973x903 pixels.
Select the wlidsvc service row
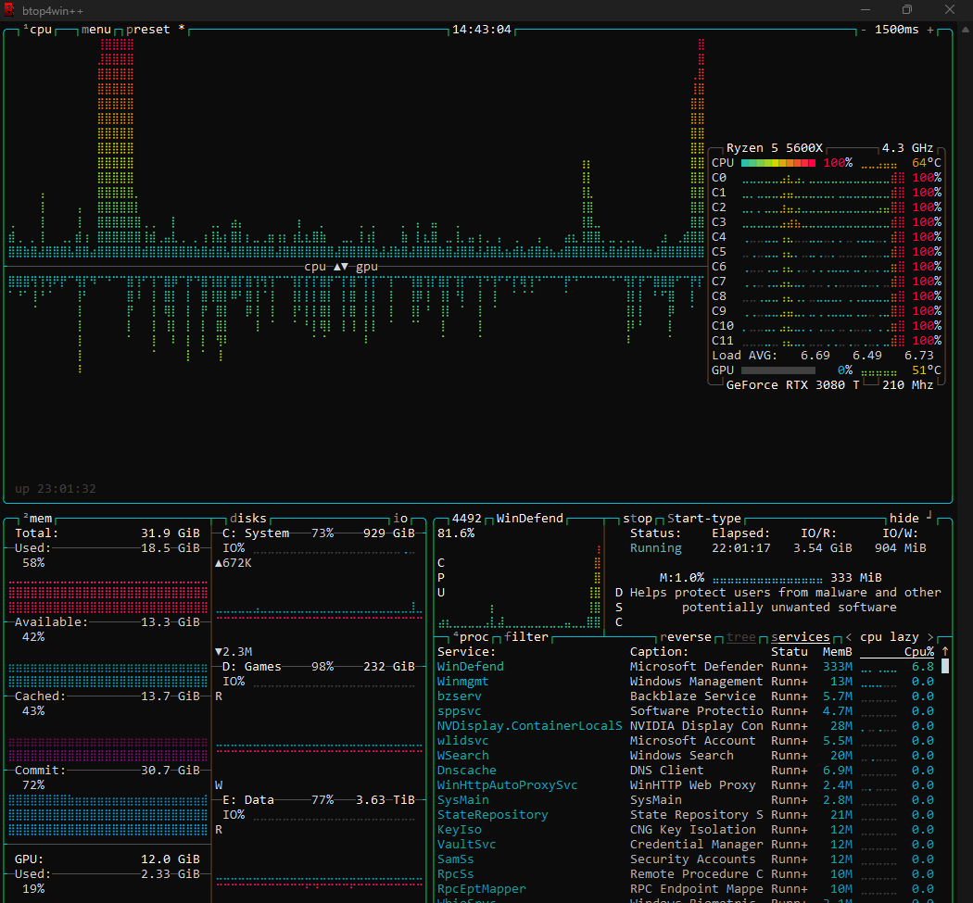coord(685,741)
